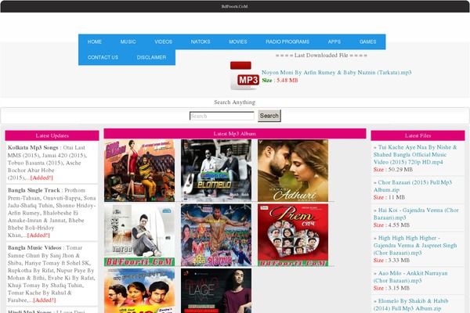Open the Prem heart-shaped album cover
This screenshot has width=470, height=313.
[x=293, y=235]
